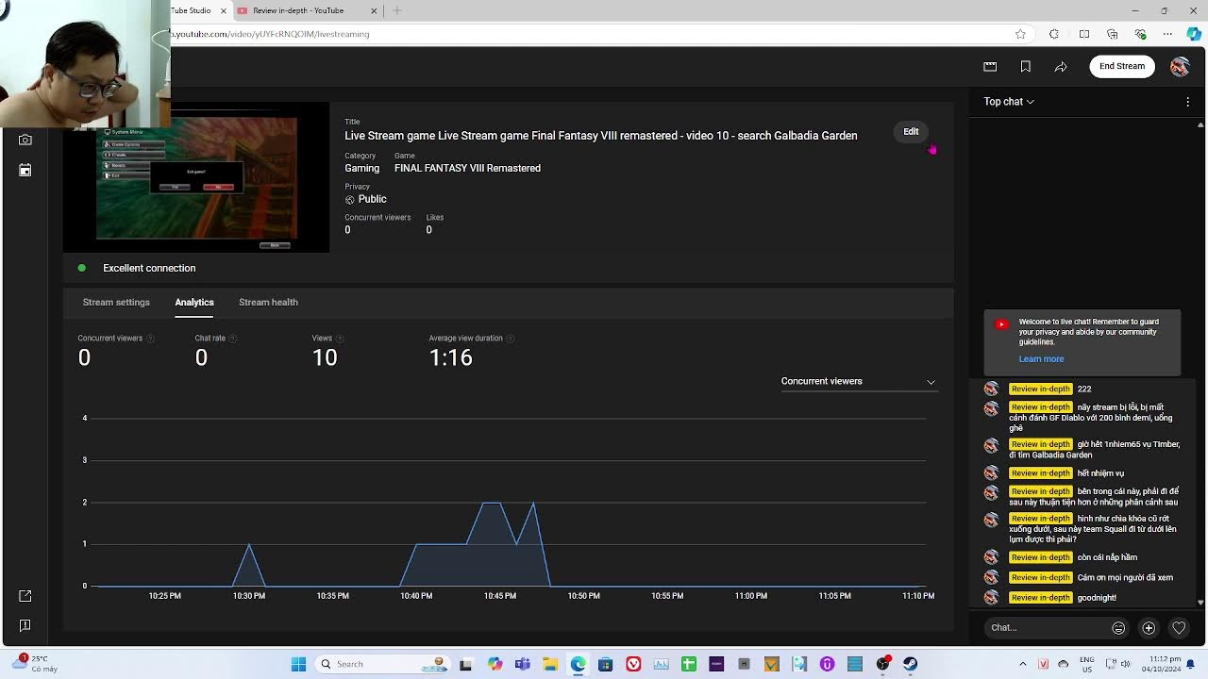Click the ENG US language indicator
The image size is (1208, 679).
[x=1087, y=664]
